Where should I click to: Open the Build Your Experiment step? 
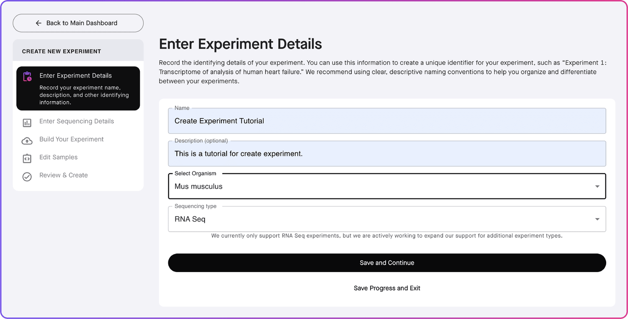[x=71, y=139]
